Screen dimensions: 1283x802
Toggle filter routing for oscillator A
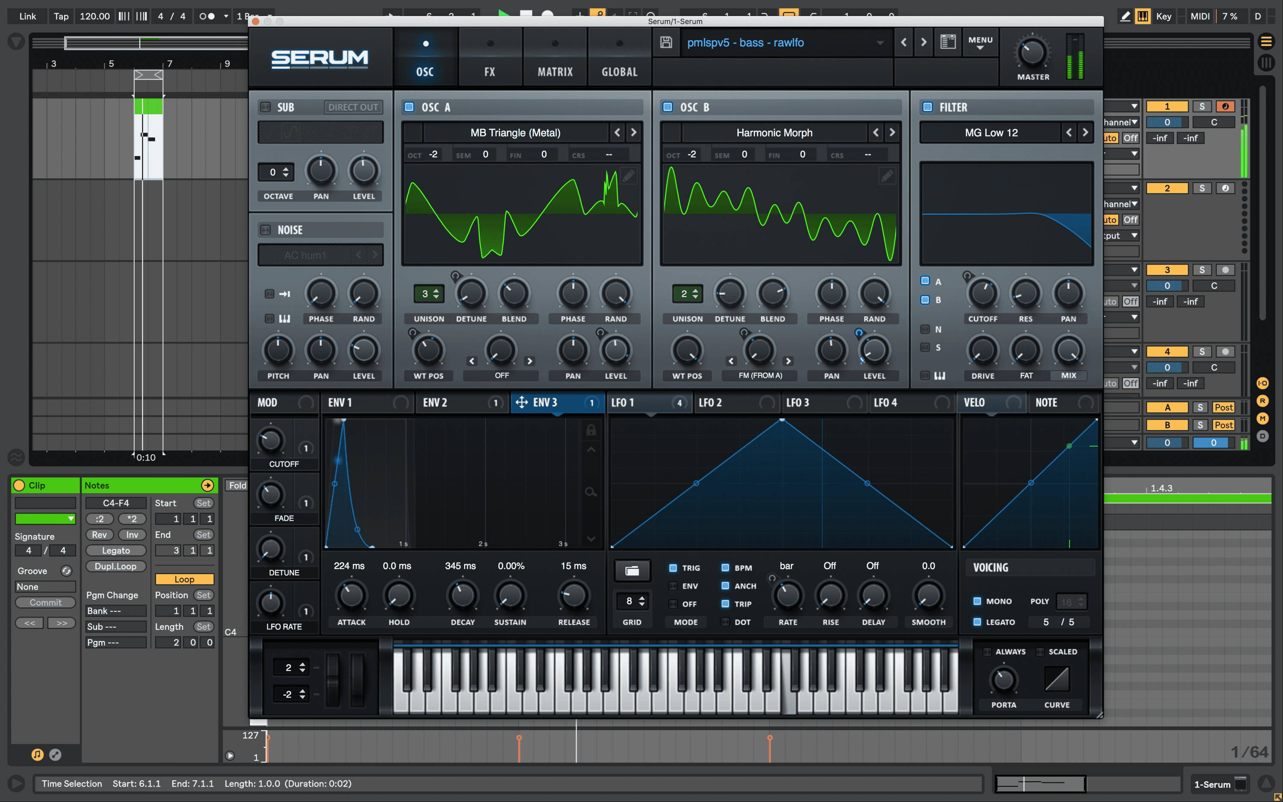(x=925, y=281)
